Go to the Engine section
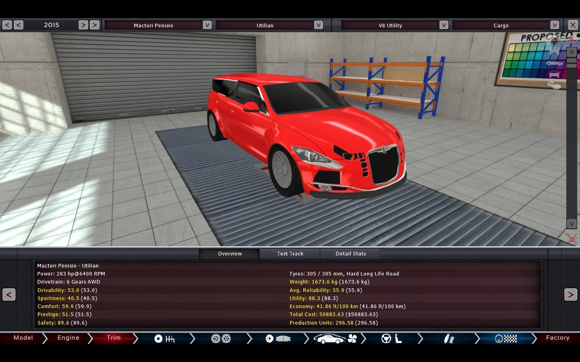The image size is (580, 362). (68, 338)
